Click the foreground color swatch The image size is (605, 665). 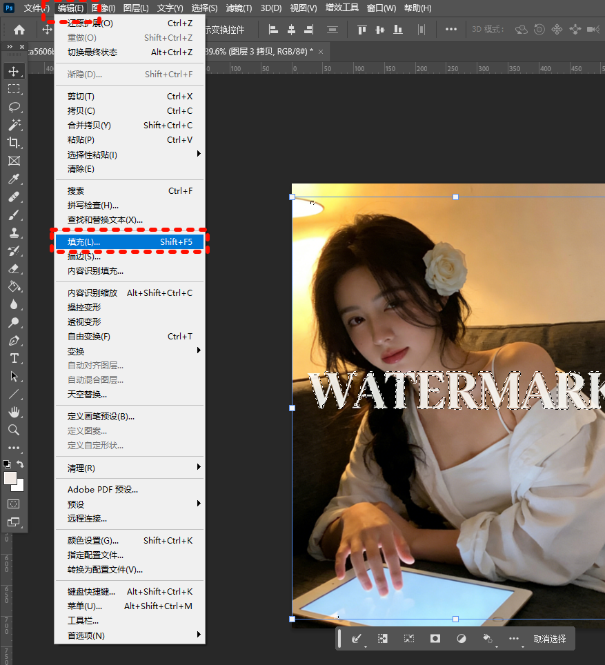click(x=10, y=477)
